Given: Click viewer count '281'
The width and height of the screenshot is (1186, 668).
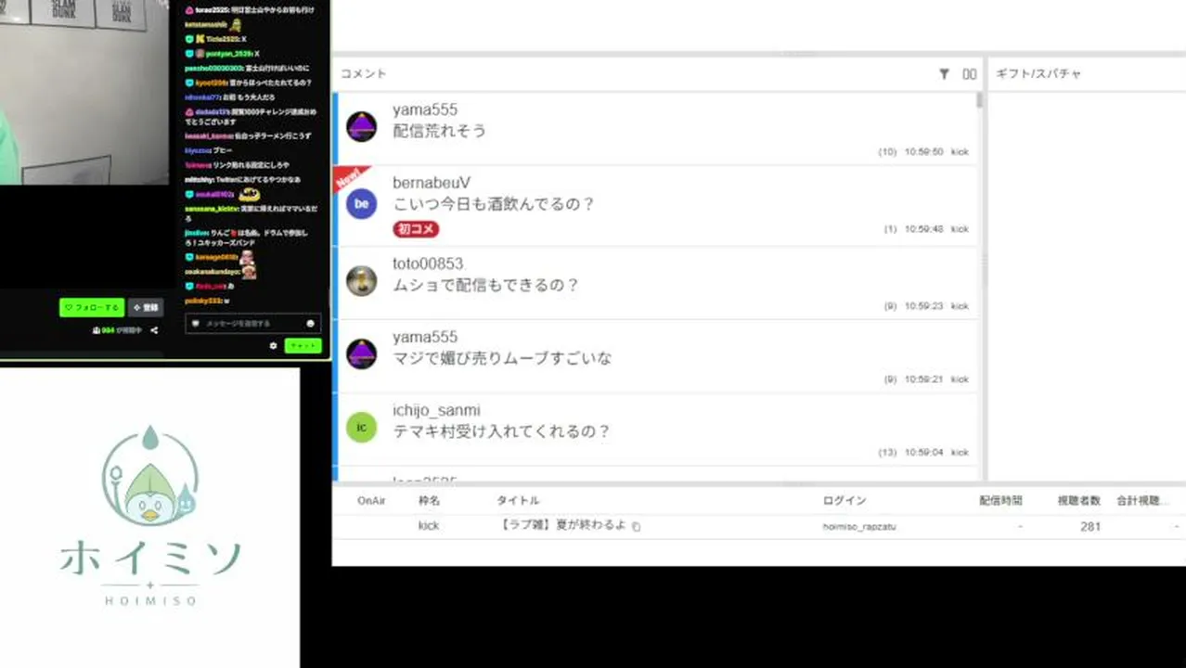Looking at the screenshot, I should pos(1090,526).
